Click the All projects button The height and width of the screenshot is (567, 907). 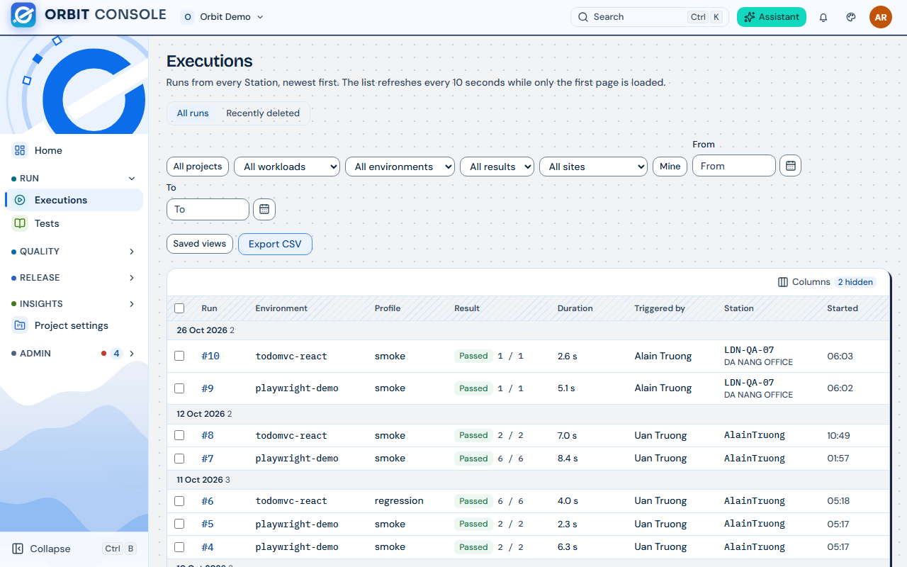pos(198,167)
